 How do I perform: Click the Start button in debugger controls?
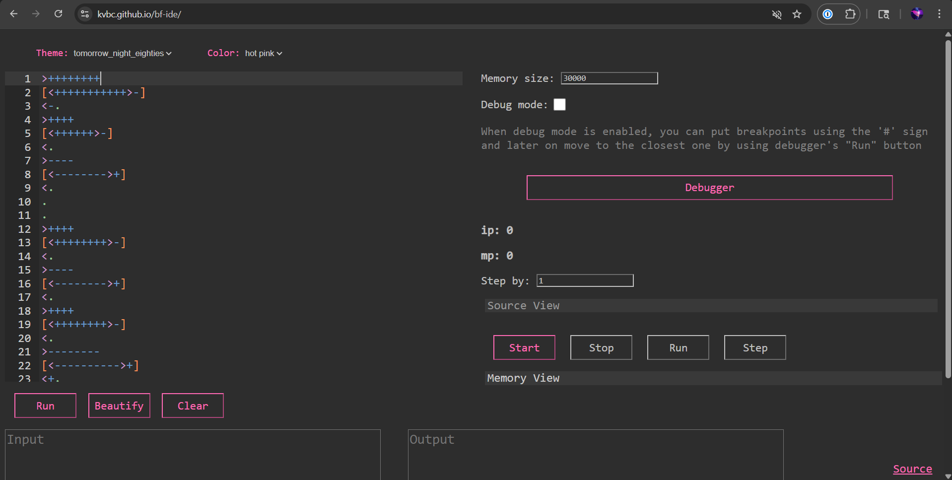pos(524,347)
